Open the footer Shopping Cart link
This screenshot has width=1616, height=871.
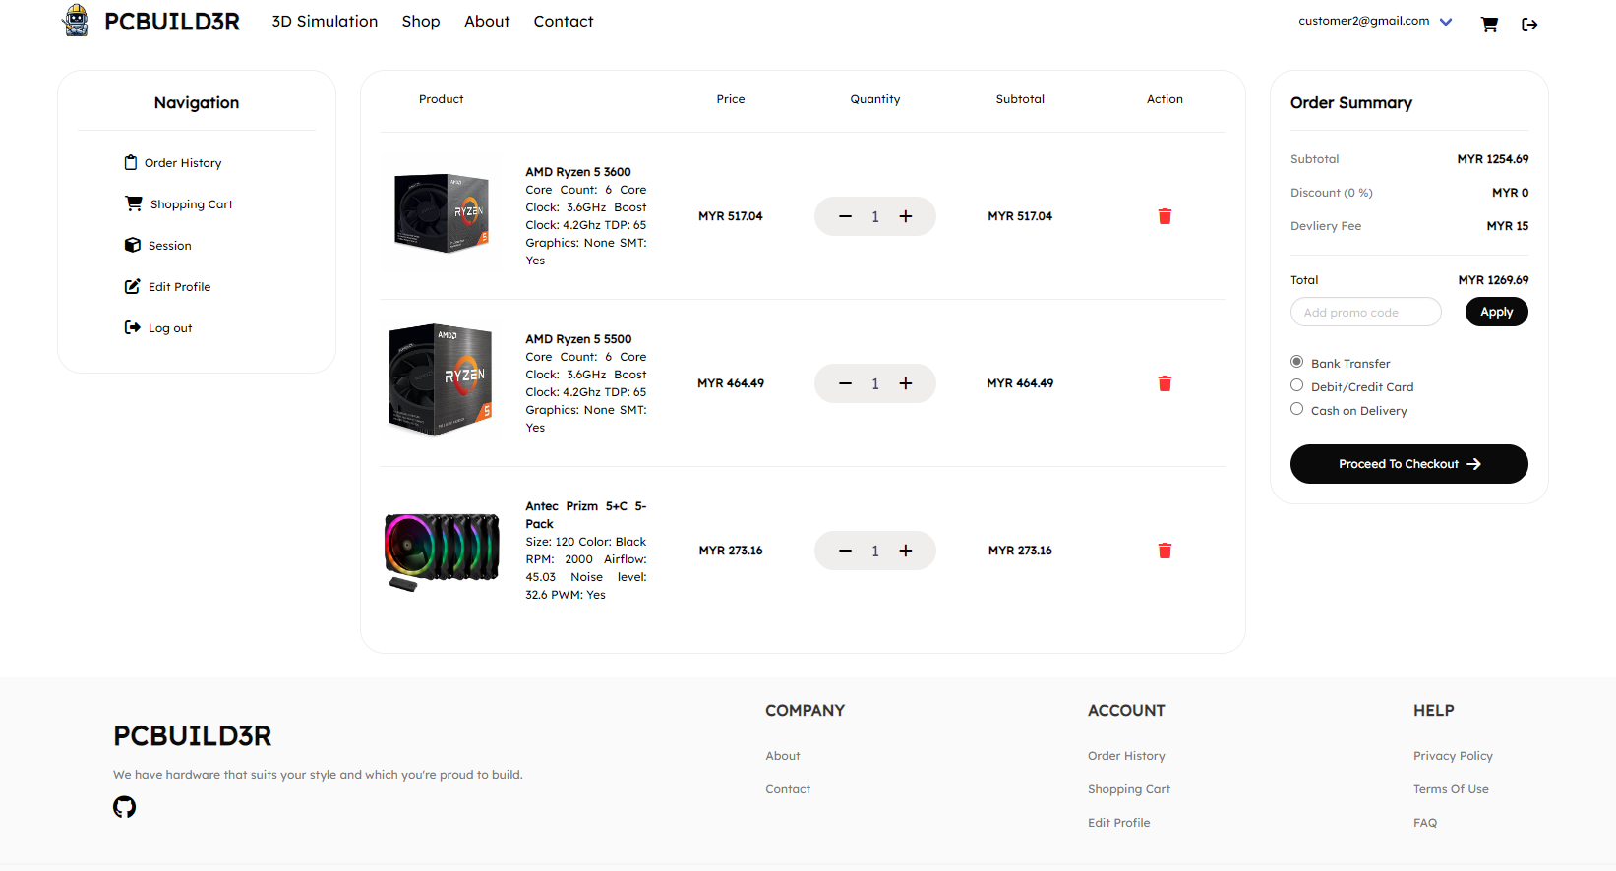point(1129,789)
